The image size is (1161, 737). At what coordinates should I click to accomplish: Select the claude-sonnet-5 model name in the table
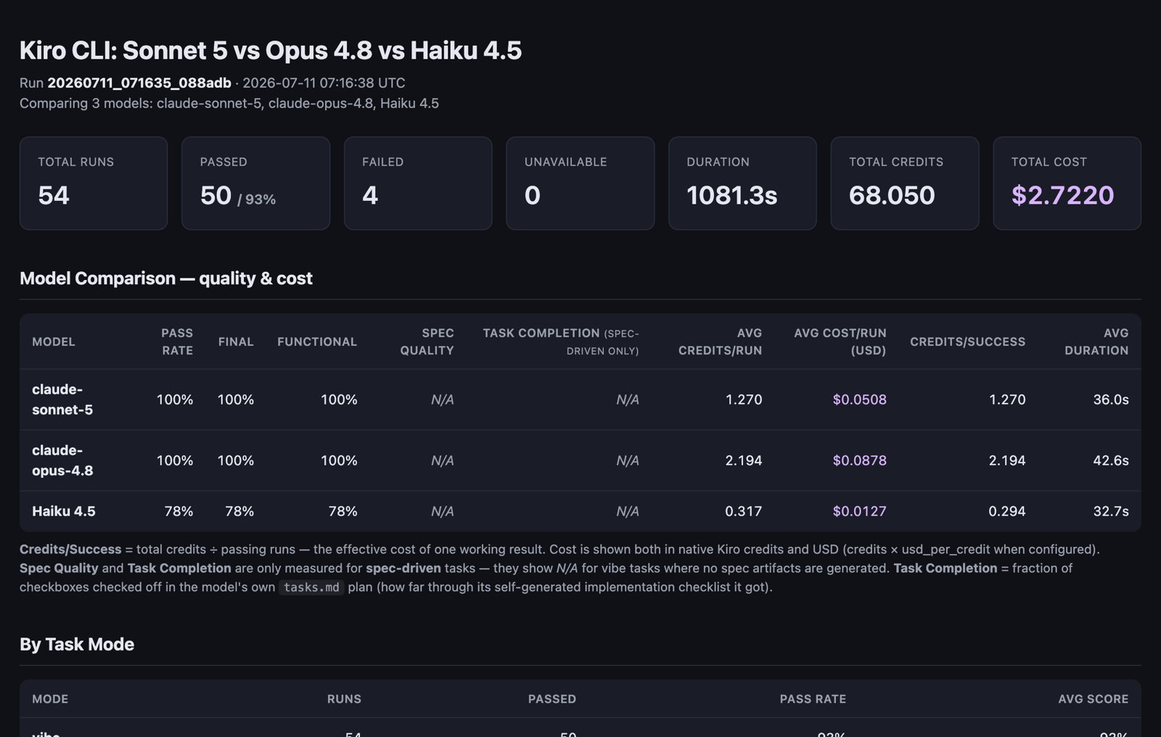62,400
